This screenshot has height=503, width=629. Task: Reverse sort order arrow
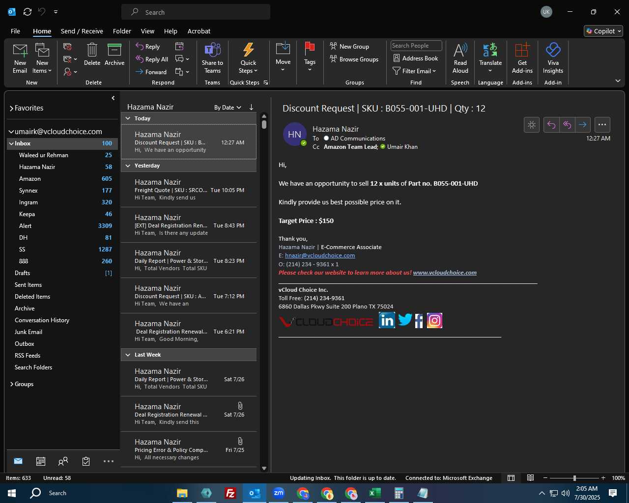[251, 107]
